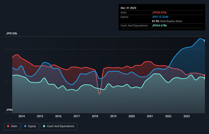209x134 pixels.
Task: Click the 2022 x-axis label
Action: 168,116
